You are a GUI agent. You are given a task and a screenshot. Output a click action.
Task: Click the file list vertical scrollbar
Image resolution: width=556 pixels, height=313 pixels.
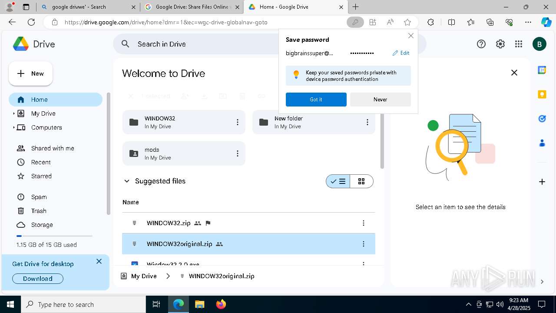tap(382, 130)
